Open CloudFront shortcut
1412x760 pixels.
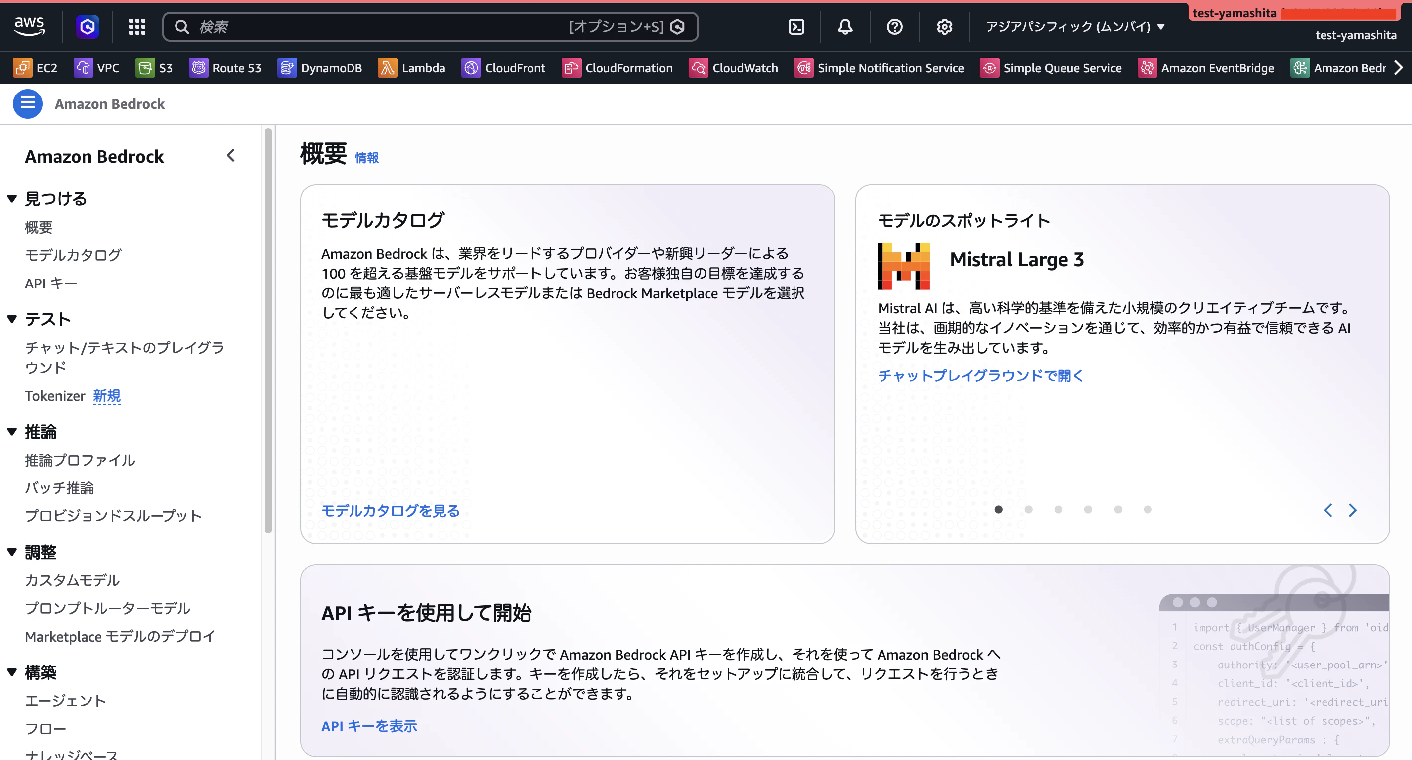click(504, 68)
